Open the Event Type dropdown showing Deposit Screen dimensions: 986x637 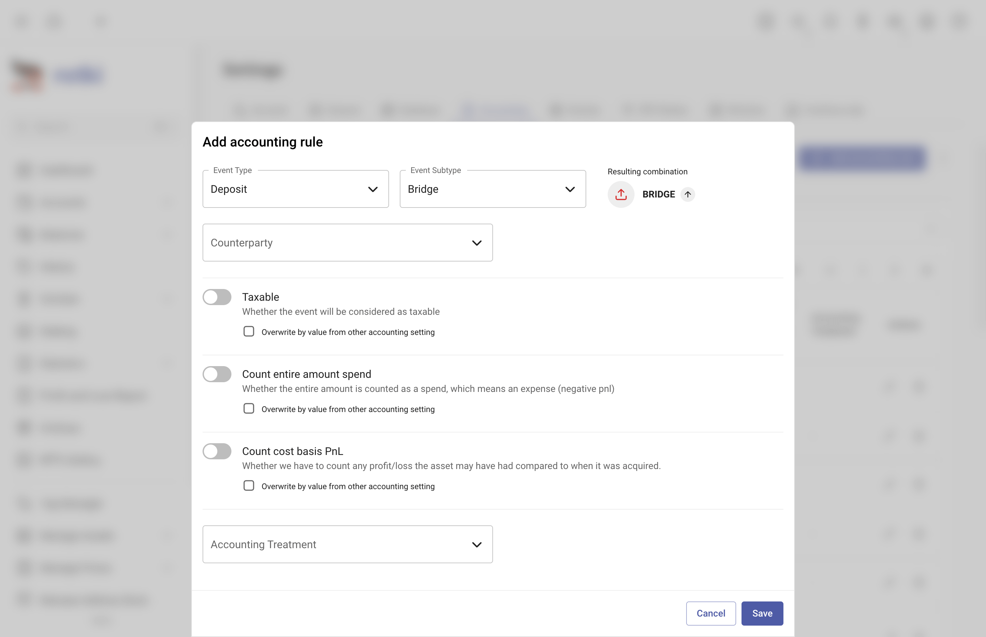(295, 189)
